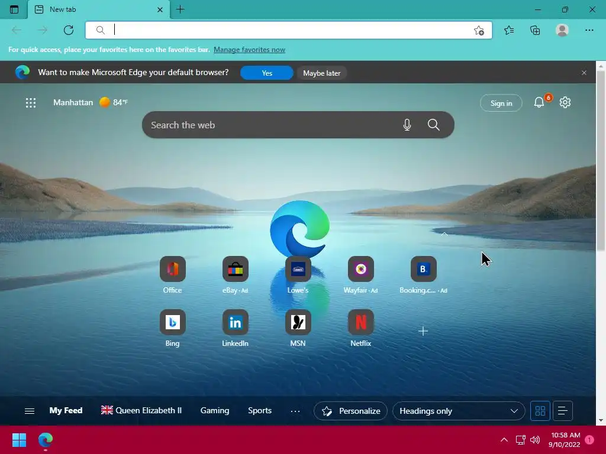606x454 pixels.
Task: Open the Collections icon
Action: 535,30
